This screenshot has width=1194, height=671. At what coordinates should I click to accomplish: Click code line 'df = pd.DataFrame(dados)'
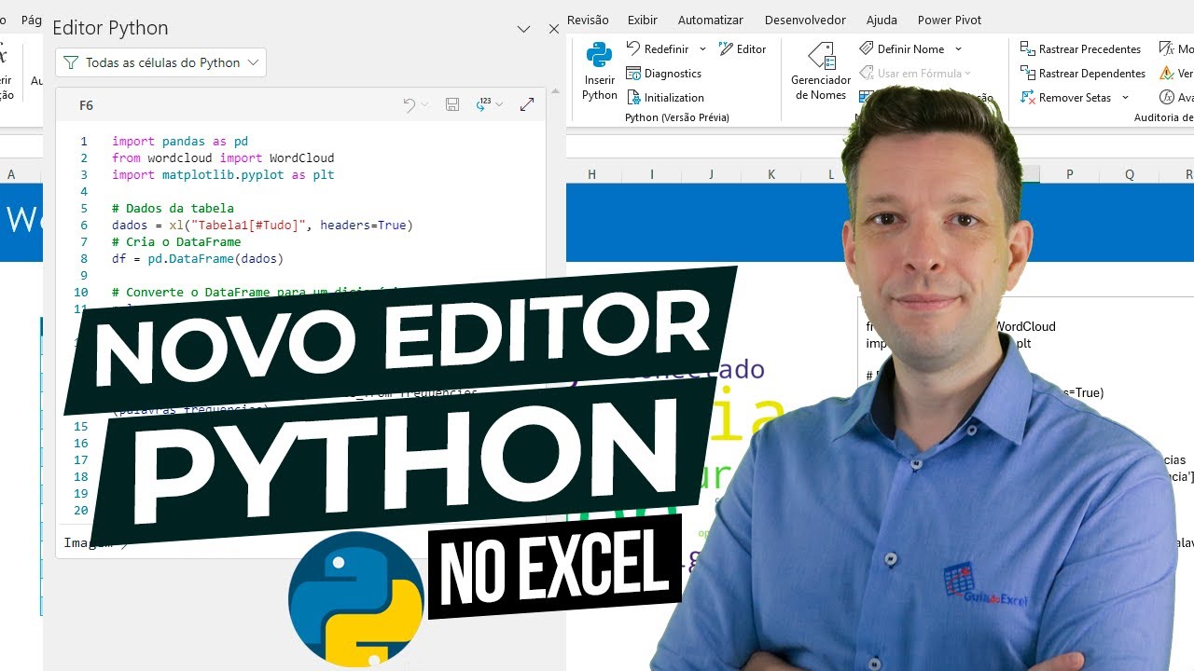[198, 259]
